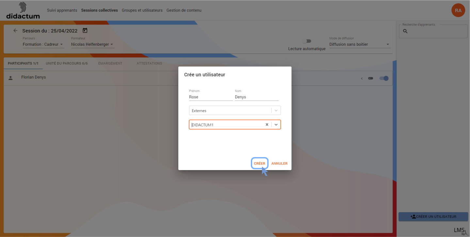Expand the Externes dropdown in the dialog
The height and width of the screenshot is (237, 470).
tap(276, 111)
